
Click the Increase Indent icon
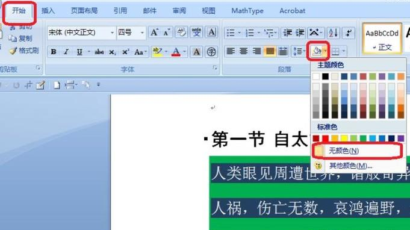point(300,33)
